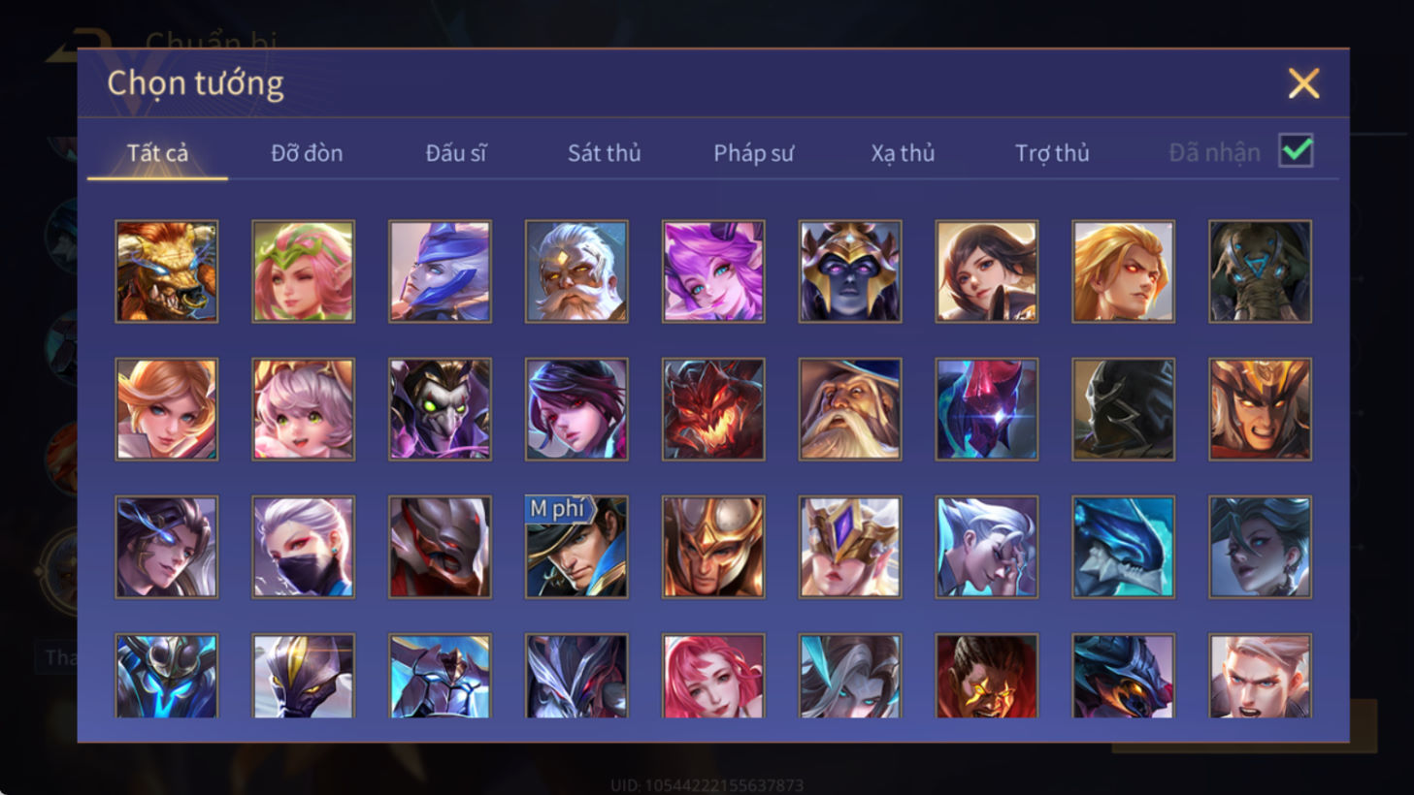Image resolution: width=1414 pixels, height=795 pixels.
Task: Pick the blonde hero with red eyes
Action: click(1123, 271)
